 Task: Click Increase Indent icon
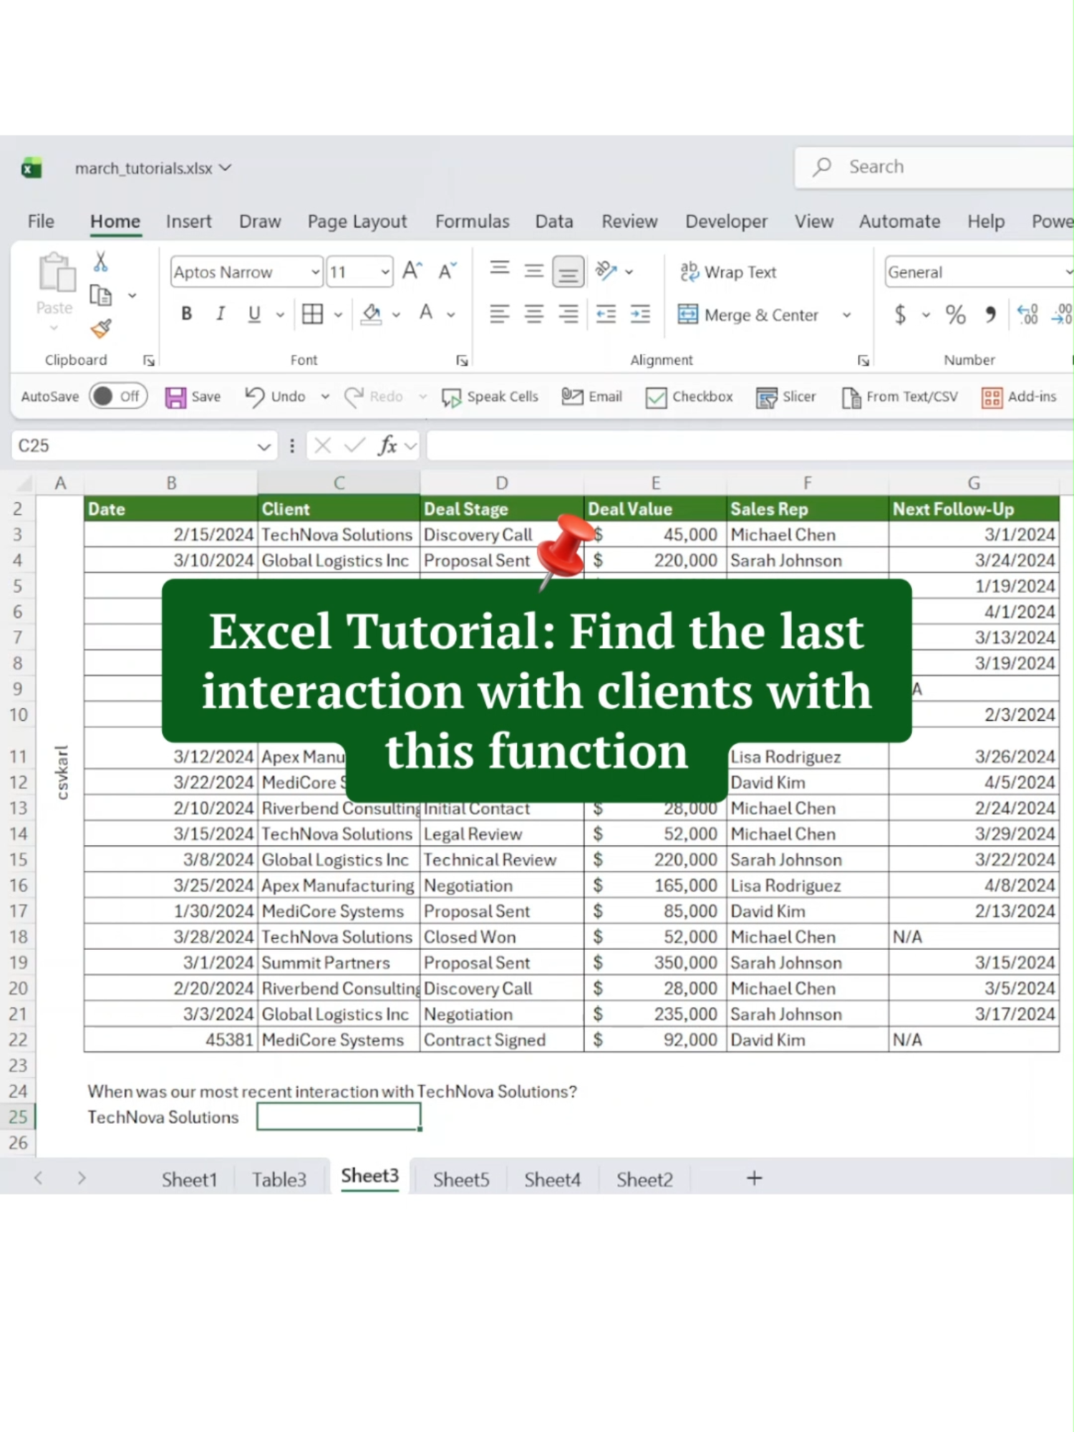tap(640, 314)
